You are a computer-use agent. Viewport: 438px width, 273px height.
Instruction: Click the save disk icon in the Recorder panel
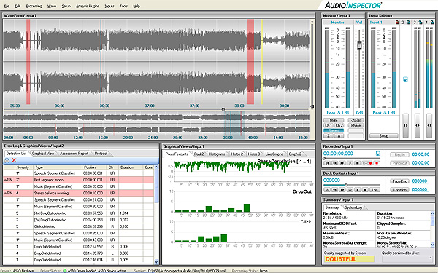377,154
